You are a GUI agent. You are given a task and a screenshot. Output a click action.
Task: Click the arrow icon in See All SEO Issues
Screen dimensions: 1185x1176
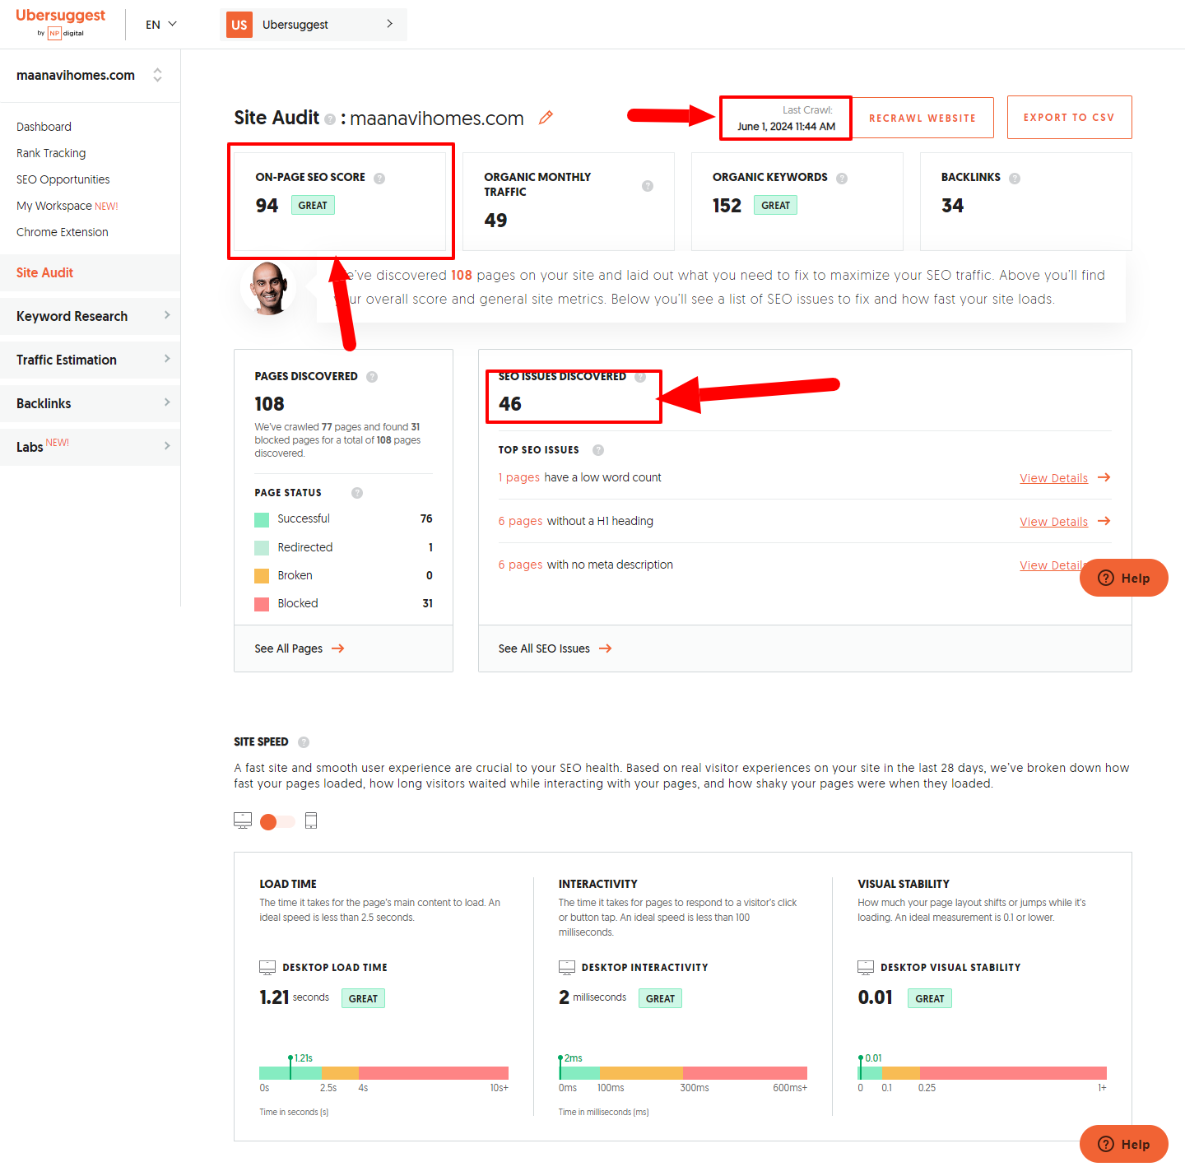point(605,648)
